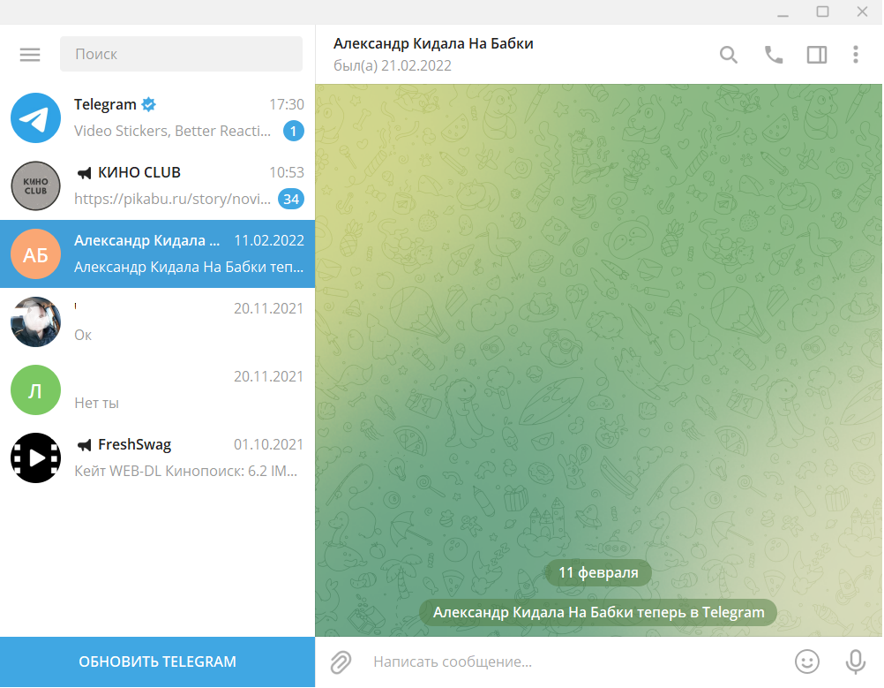
Task: Click the КИНО CLUB round avatar
Action: click(x=35, y=185)
